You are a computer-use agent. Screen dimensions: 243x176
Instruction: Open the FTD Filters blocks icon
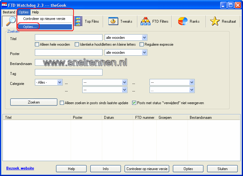tap(145, 21)
